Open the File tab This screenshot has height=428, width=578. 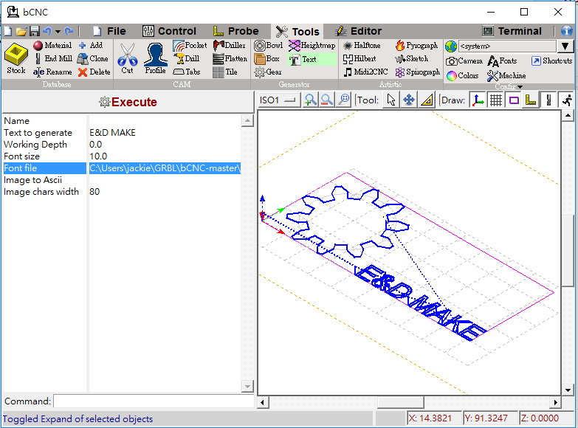pyautogui.click(x=109, y=31)
